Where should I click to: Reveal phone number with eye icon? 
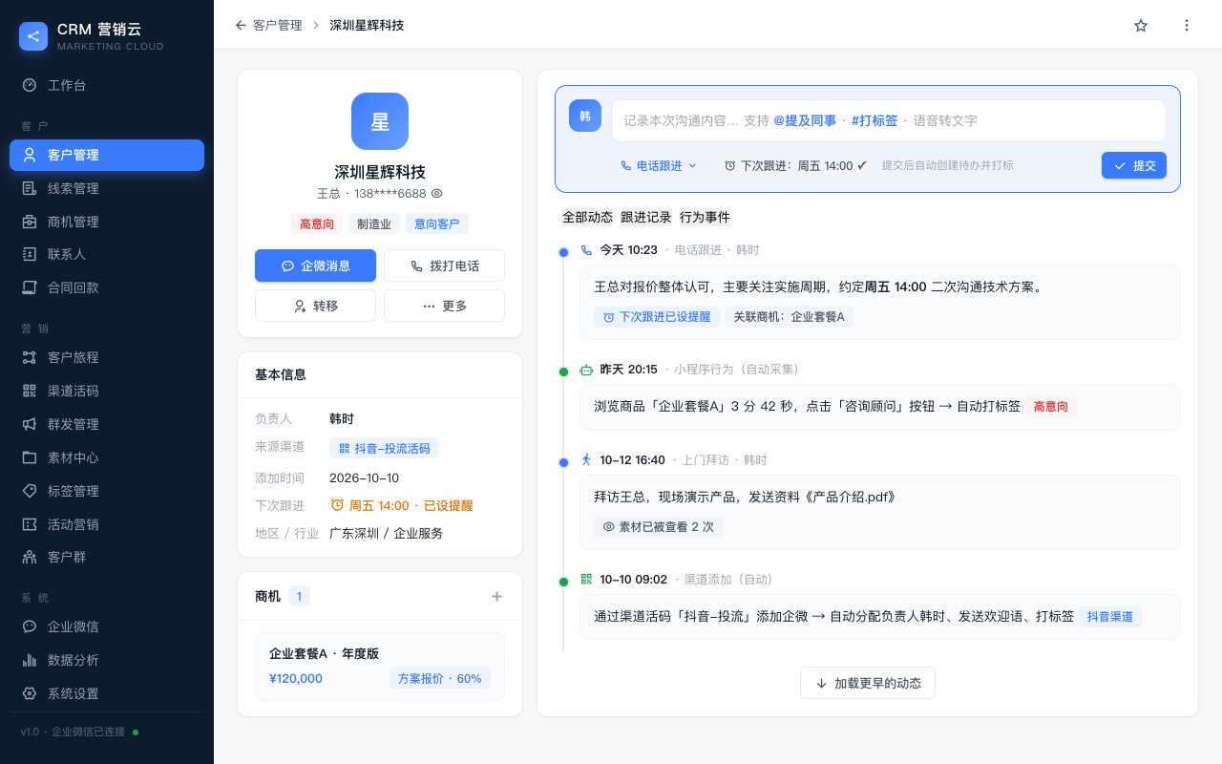coord(437,193)
